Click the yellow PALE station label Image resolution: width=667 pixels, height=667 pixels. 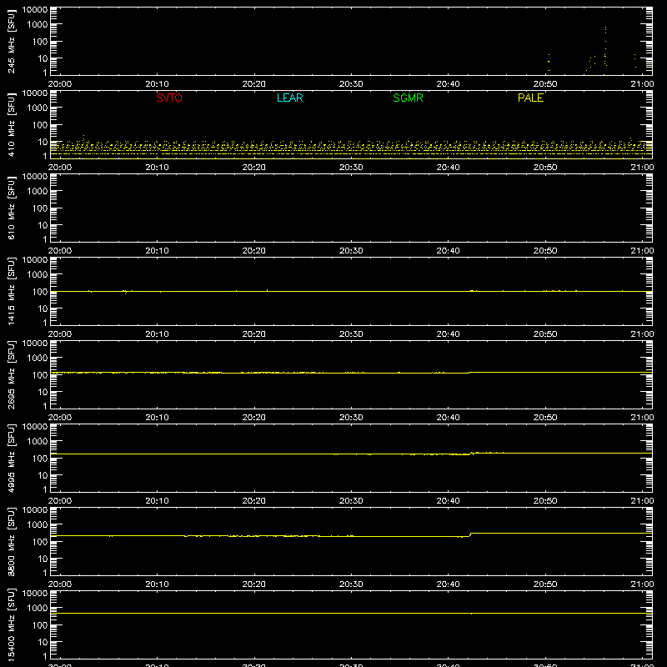pos(530,98)
